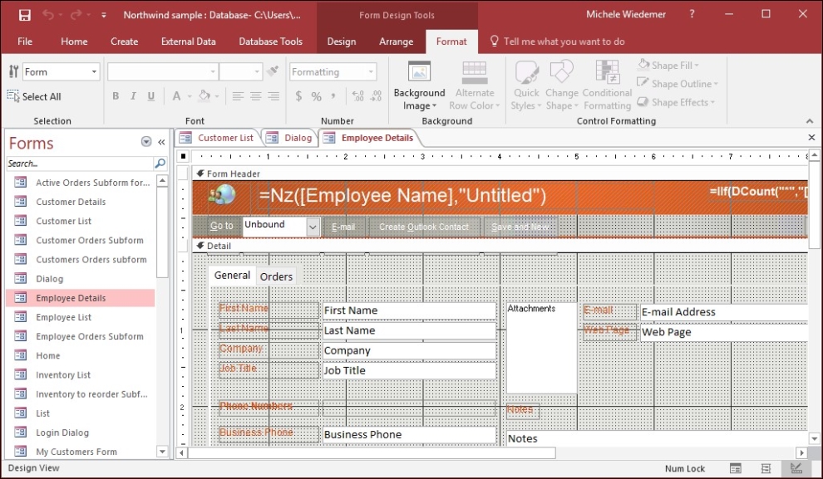Open the Help question mark icon
823x479 pixels.
coord(692,14)
